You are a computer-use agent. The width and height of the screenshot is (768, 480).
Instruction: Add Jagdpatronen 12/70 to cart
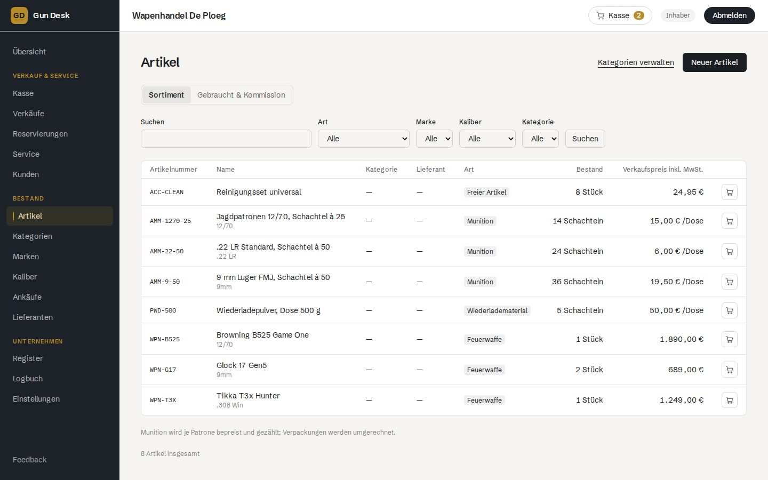[729, 221]
